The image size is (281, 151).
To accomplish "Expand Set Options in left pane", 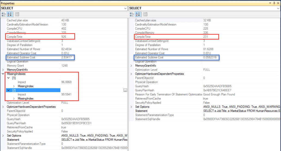I will click(3, 136).
